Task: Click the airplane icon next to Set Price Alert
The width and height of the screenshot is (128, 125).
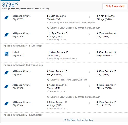Action: (65, 120)
